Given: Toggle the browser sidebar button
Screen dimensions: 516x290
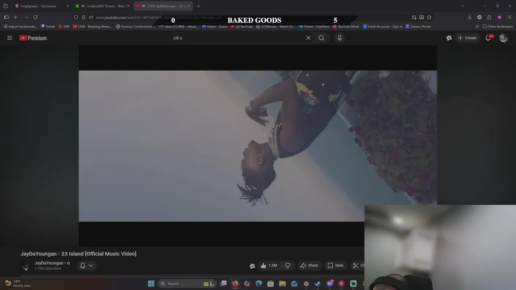Looking at the screenshot, I should tap(6, 17).
